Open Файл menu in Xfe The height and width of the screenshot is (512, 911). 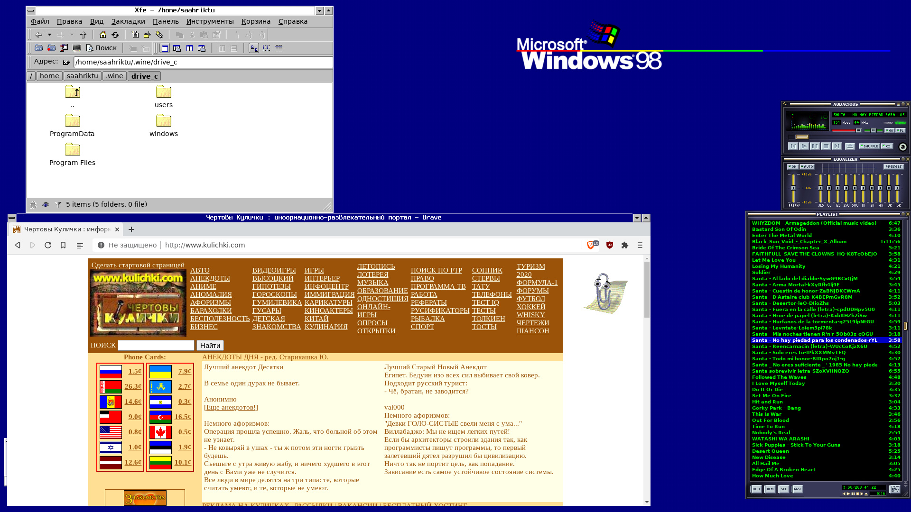[x=40, y=21]
